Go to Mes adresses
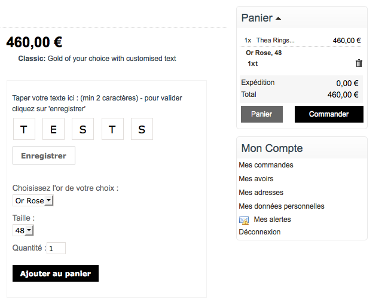Image resolution: width=391 pixels, height=308 pixels. coord(261,193)
